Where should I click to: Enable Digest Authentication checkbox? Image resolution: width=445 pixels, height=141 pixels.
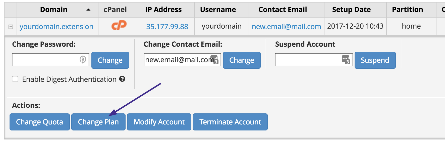[15, 79]
